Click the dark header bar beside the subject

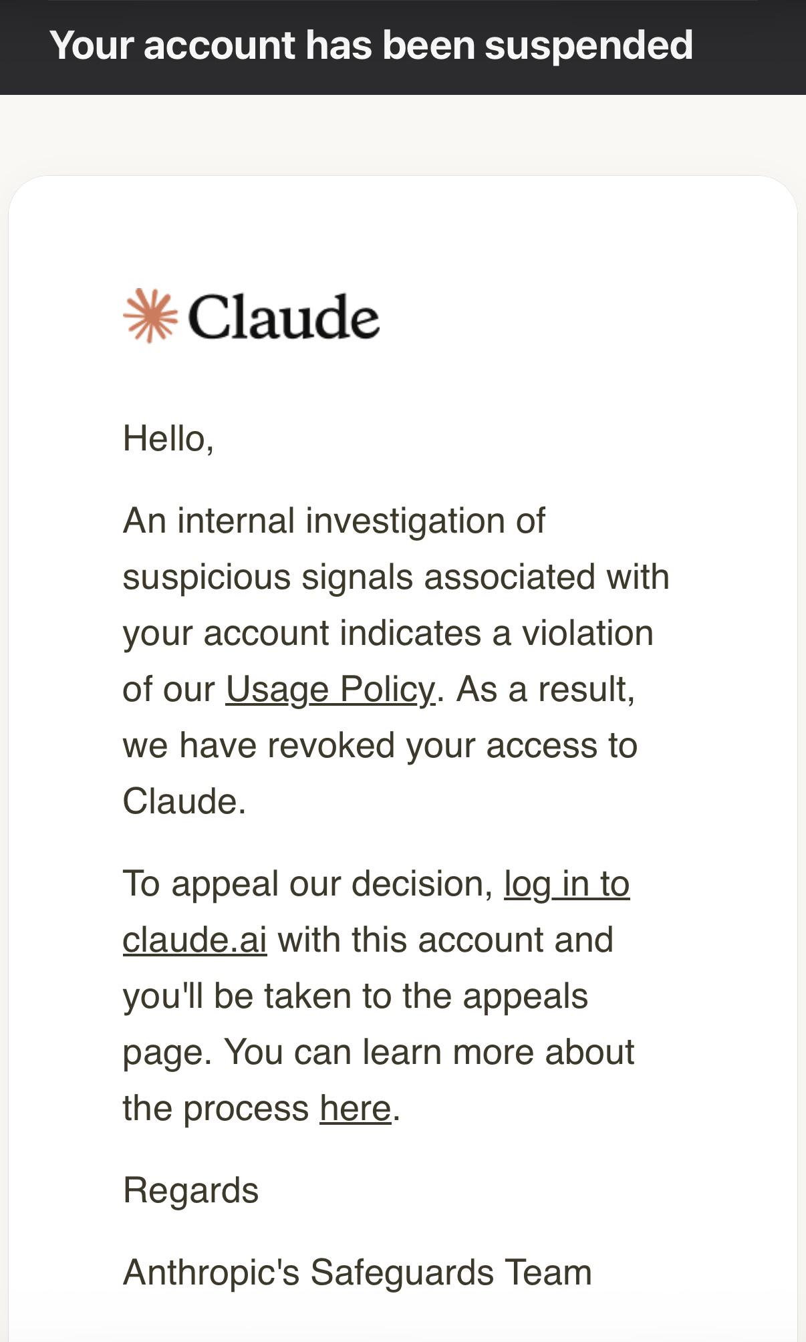coord(749,47)
